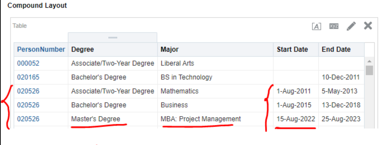This screenshot has height=145, width=382.
Task: Click the Format Container 'A' icon
Action: [x=316, y=26]
